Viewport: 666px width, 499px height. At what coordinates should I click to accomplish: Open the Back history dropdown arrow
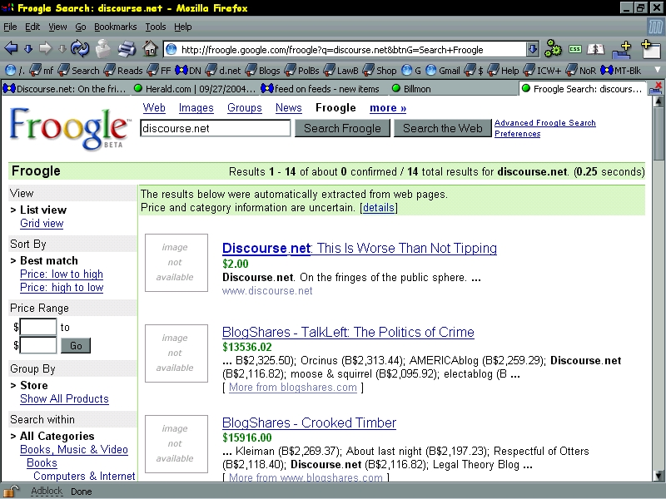pos(28,49)
